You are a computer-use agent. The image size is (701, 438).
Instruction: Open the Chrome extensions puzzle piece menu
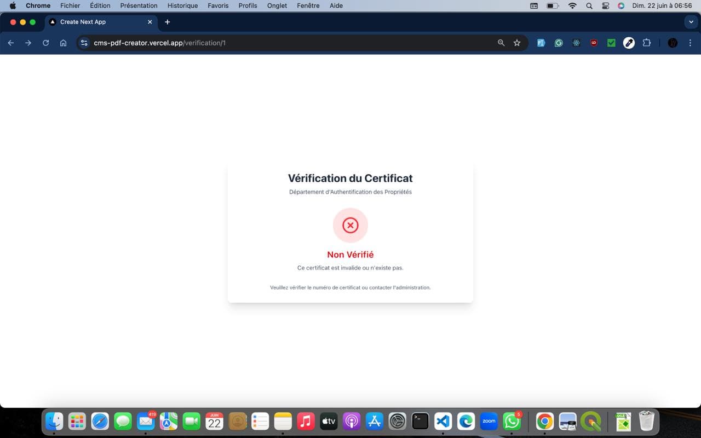647,43
